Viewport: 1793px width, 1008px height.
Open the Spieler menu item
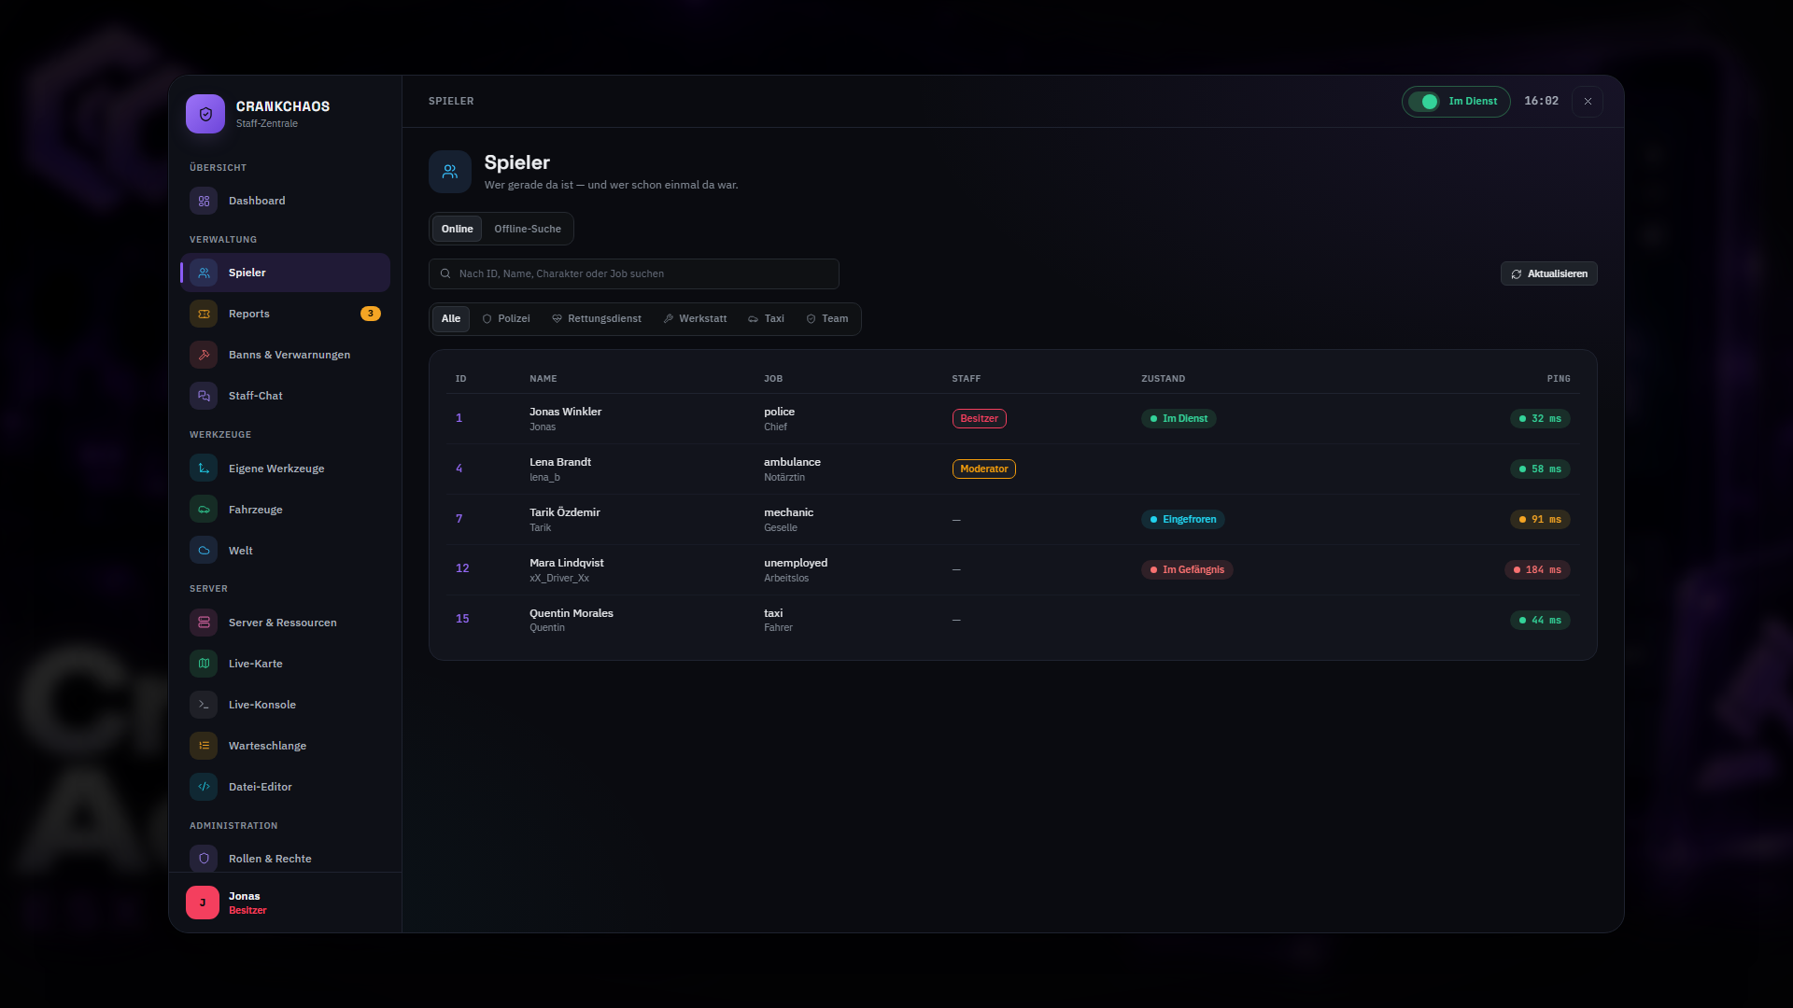286,273
